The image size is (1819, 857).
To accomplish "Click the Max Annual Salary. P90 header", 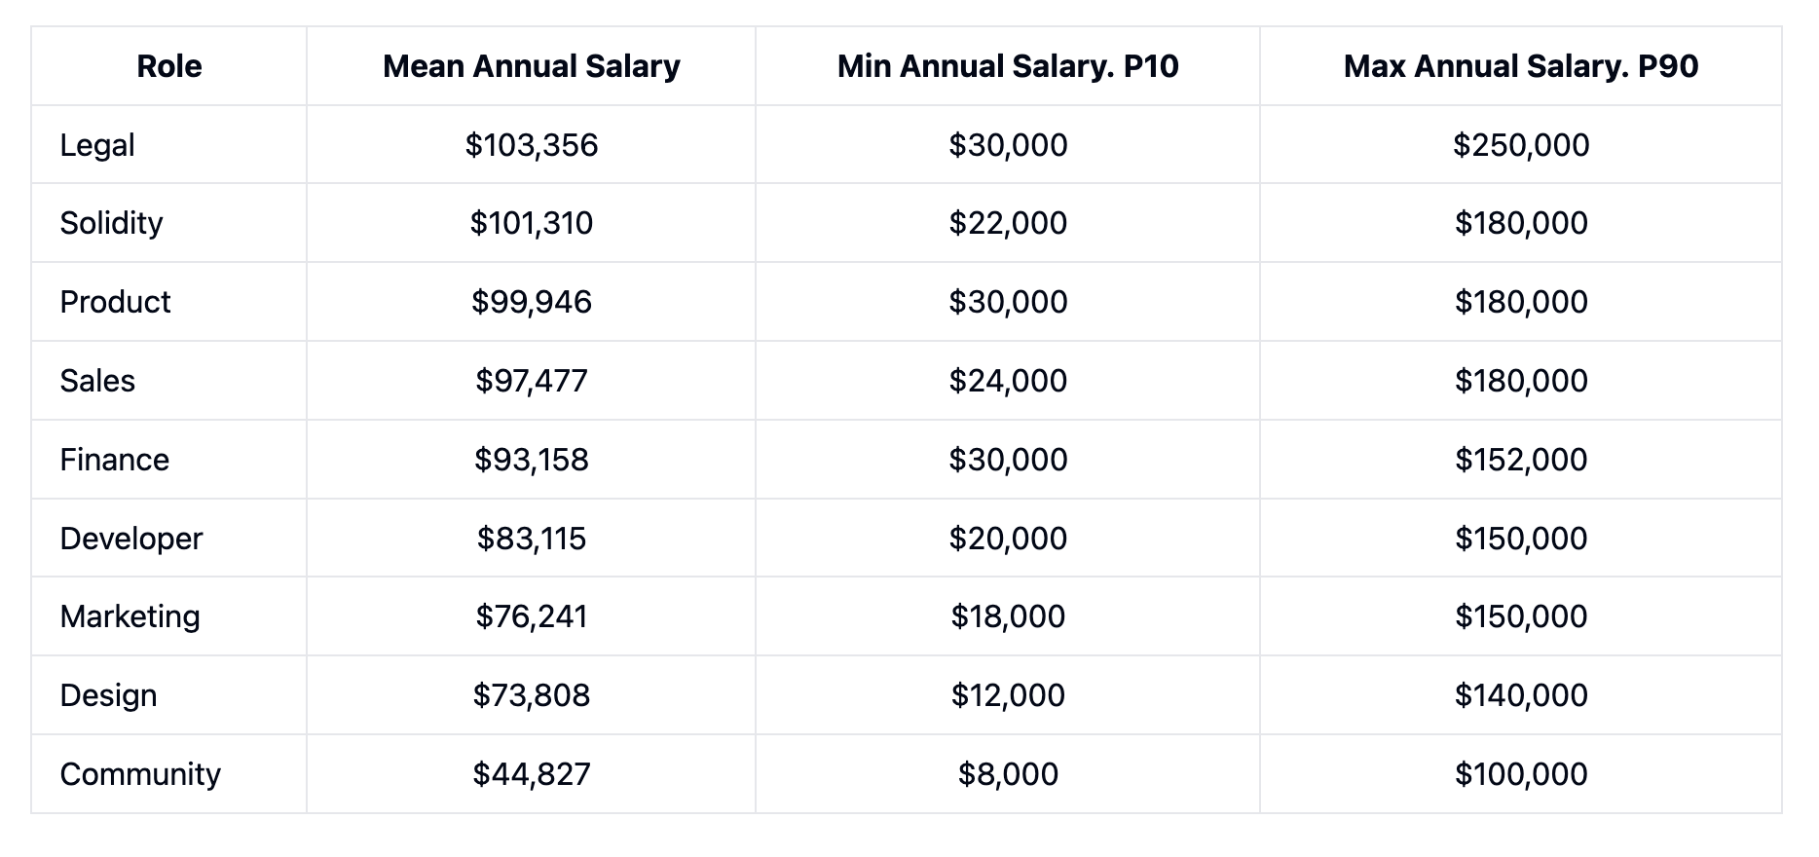I will [x=1521, y=66].
